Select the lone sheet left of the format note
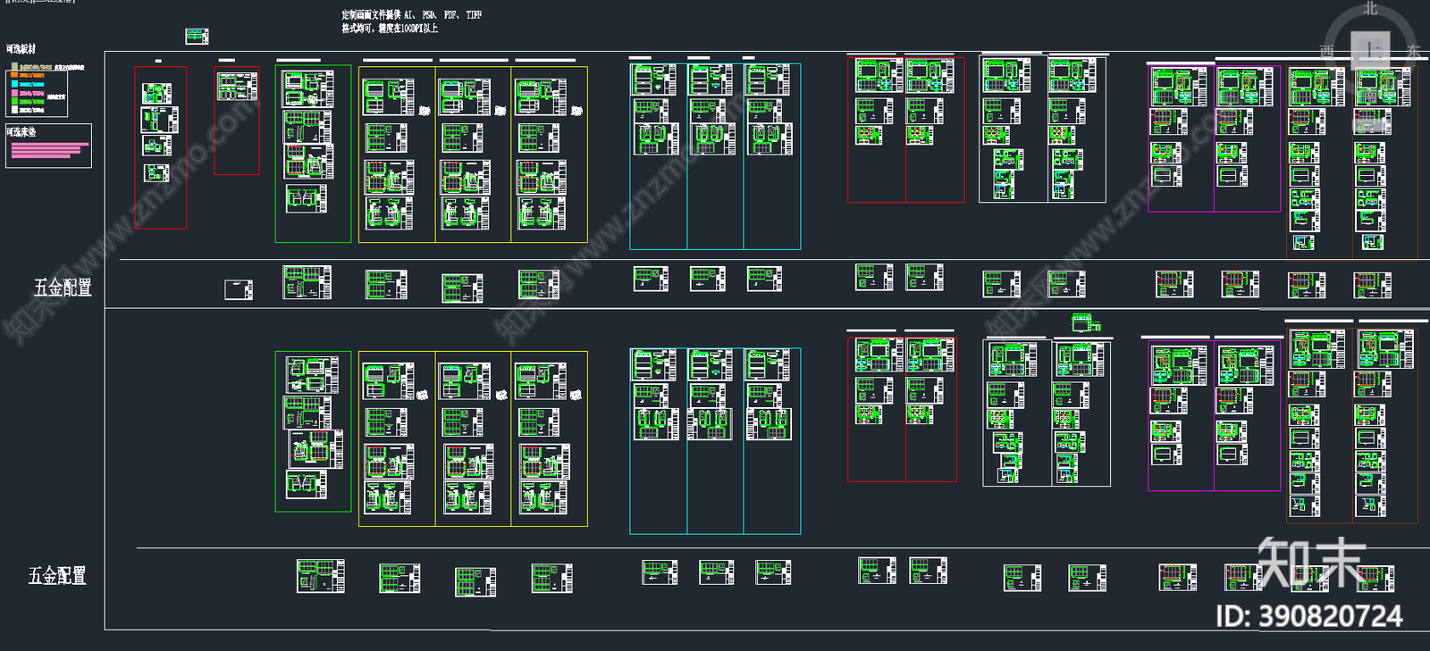This screenshot has height=651, width=1430. point(197,36)
